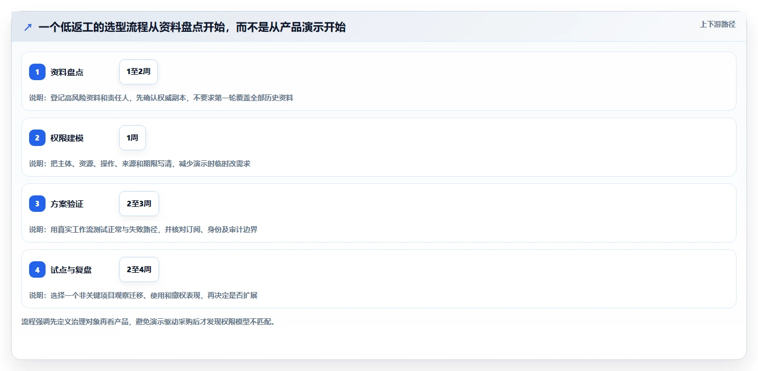Image resolution: width=758 pixels, height=371 pixels.
Task: Click the 2至3周 duration chip
Action: click(139, 204)
